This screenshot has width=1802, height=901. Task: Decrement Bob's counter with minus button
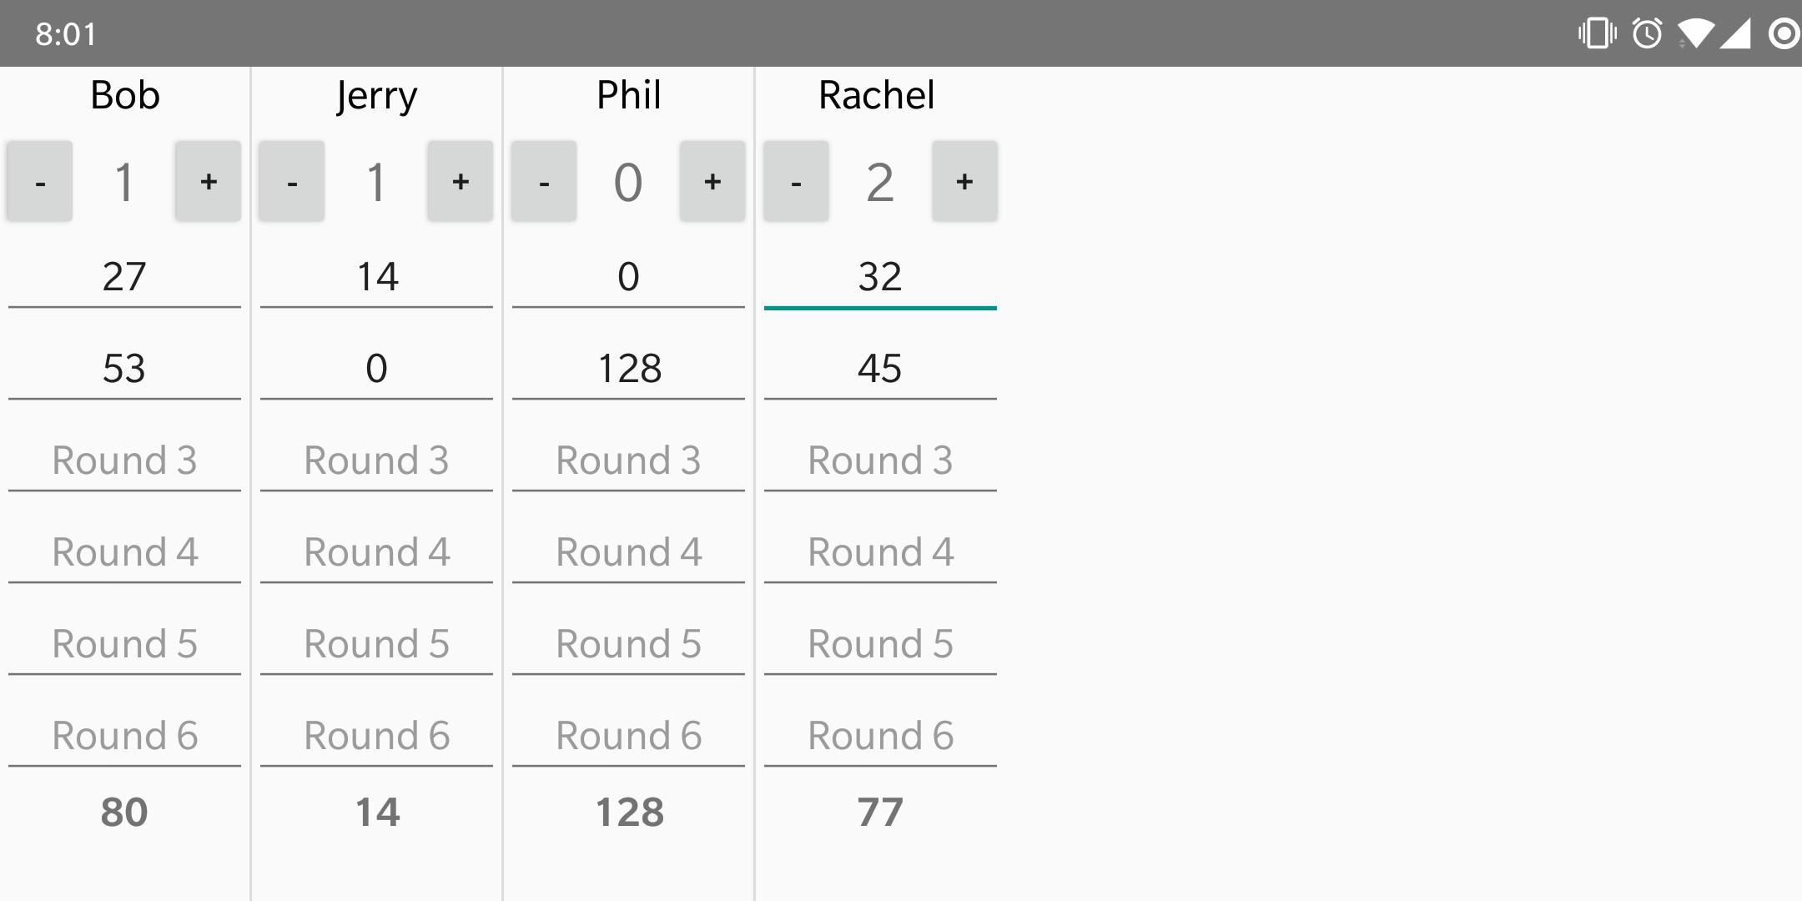(39, 181)
